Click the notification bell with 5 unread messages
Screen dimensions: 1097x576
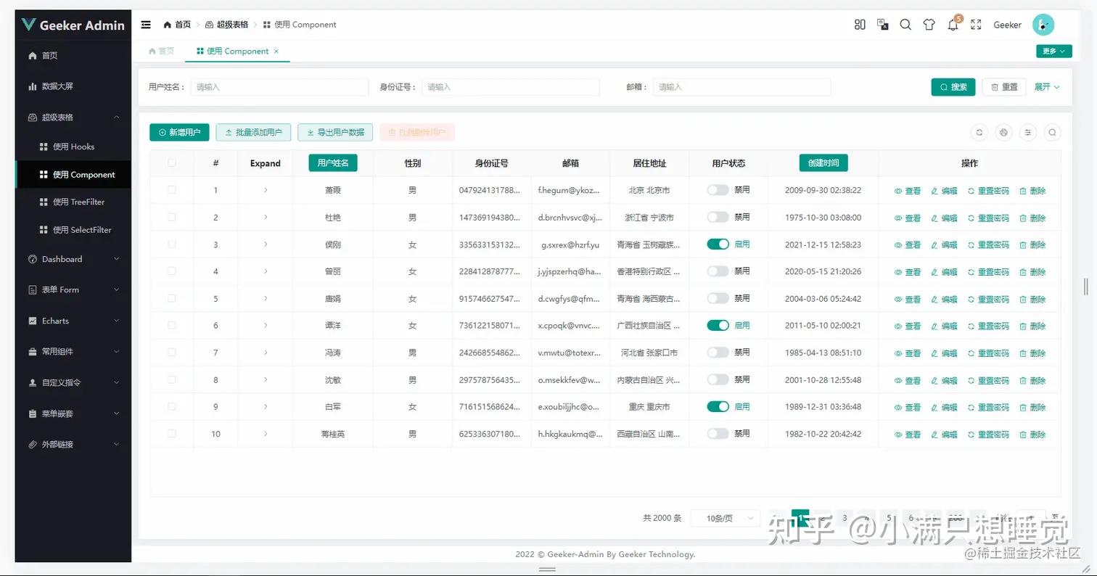(953, 24)
